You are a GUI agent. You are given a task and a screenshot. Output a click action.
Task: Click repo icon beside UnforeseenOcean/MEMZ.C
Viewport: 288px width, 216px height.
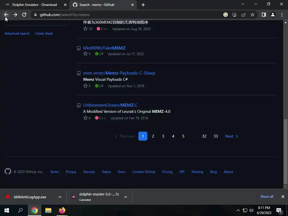pyautogui.click(x=79, y=105)
